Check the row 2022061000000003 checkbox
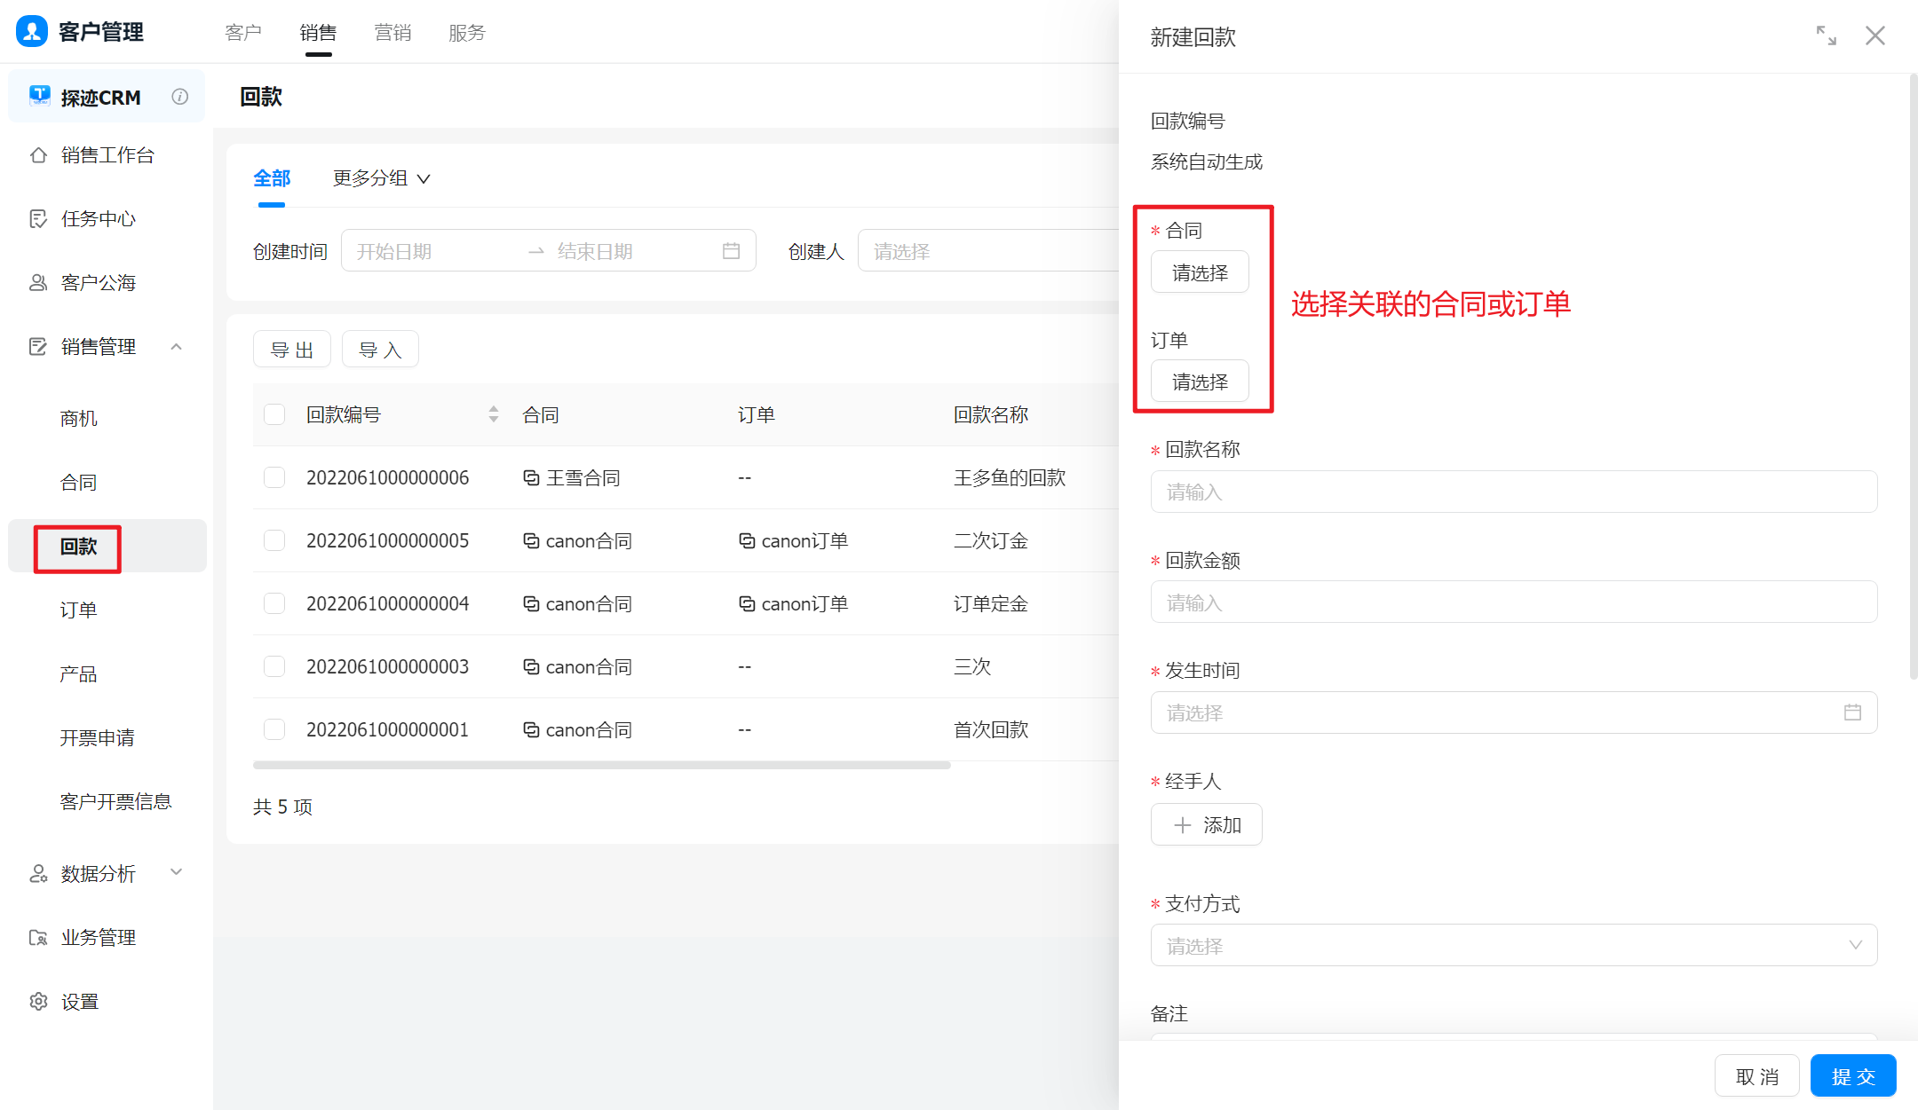The image size is (1918, 1110). tap(274, 666)
